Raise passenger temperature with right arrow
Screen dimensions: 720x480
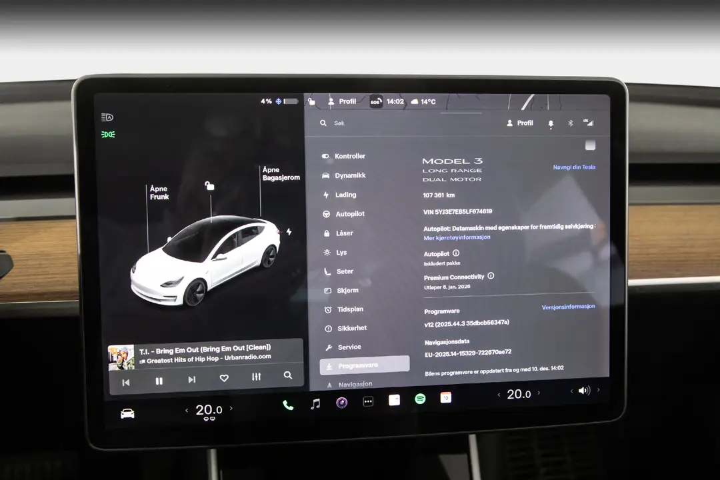click(x=539, y=393)
